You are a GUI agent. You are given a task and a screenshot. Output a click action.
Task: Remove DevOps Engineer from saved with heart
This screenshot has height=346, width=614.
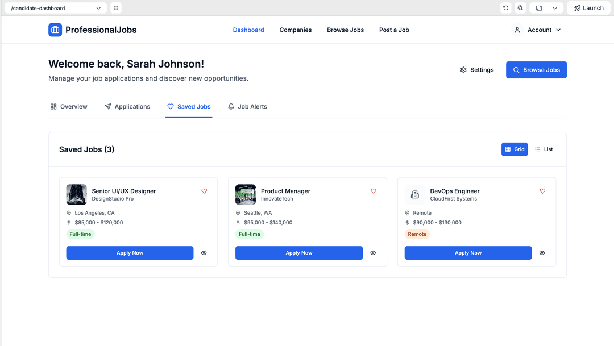(542, 191)
